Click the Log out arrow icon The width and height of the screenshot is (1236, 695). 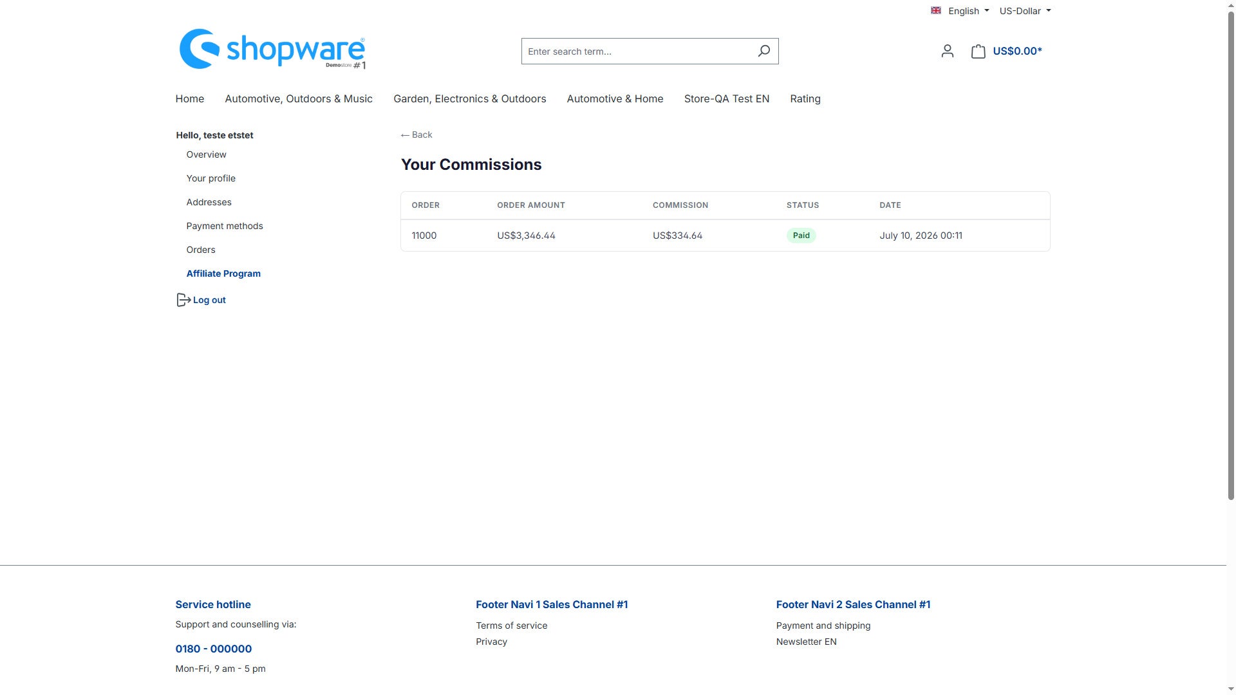[x=183, y=300]
